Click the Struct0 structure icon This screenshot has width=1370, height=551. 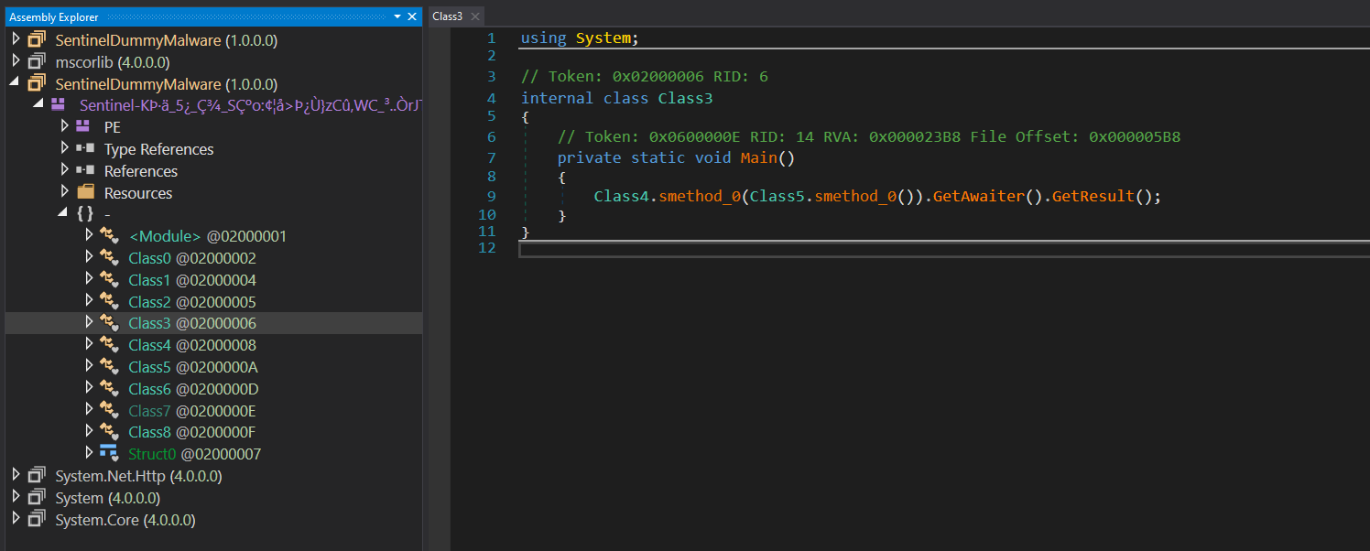[109, 453]
